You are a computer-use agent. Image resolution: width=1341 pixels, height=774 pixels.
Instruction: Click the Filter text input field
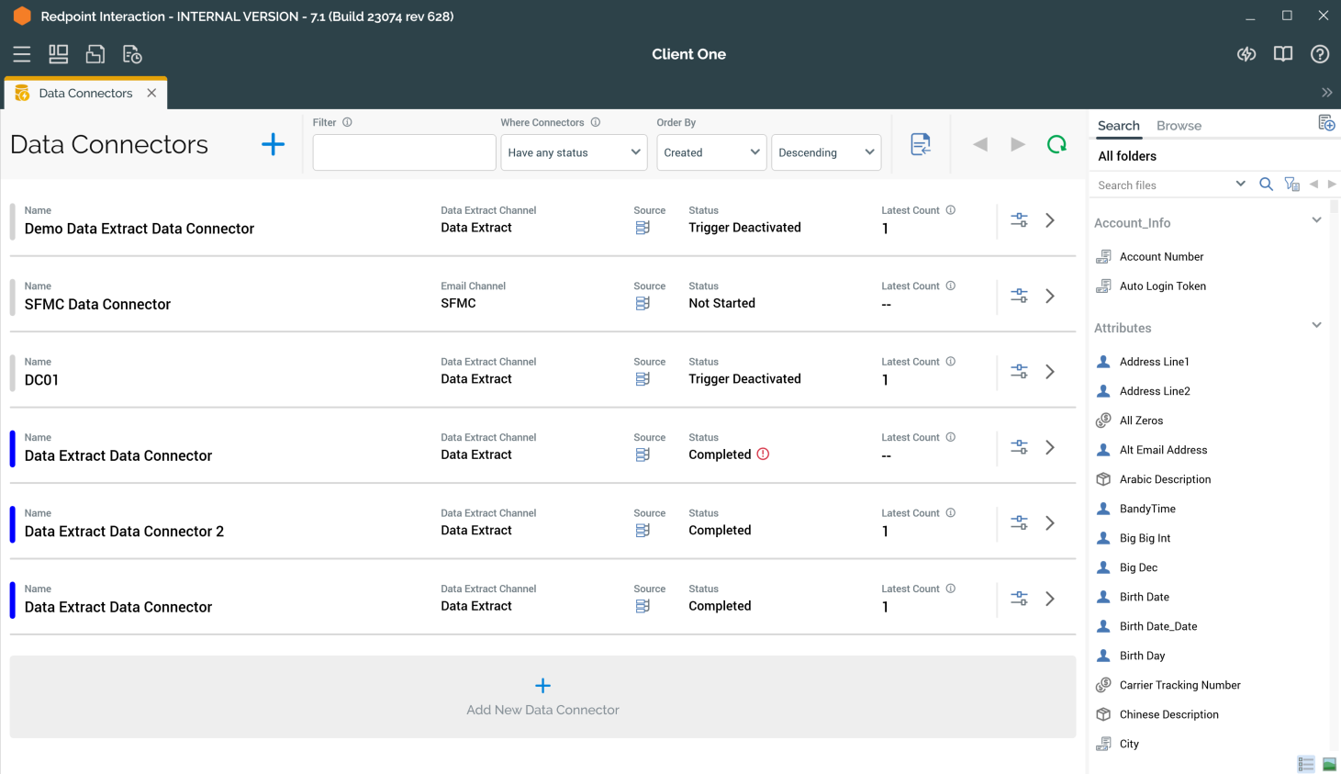click(x=404, y=152)
